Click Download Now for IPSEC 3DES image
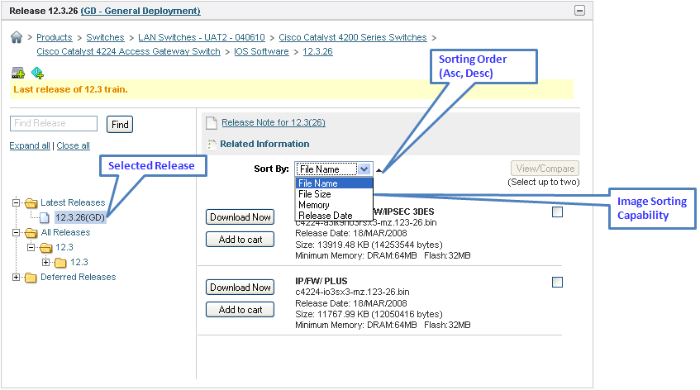 [240, 217]
